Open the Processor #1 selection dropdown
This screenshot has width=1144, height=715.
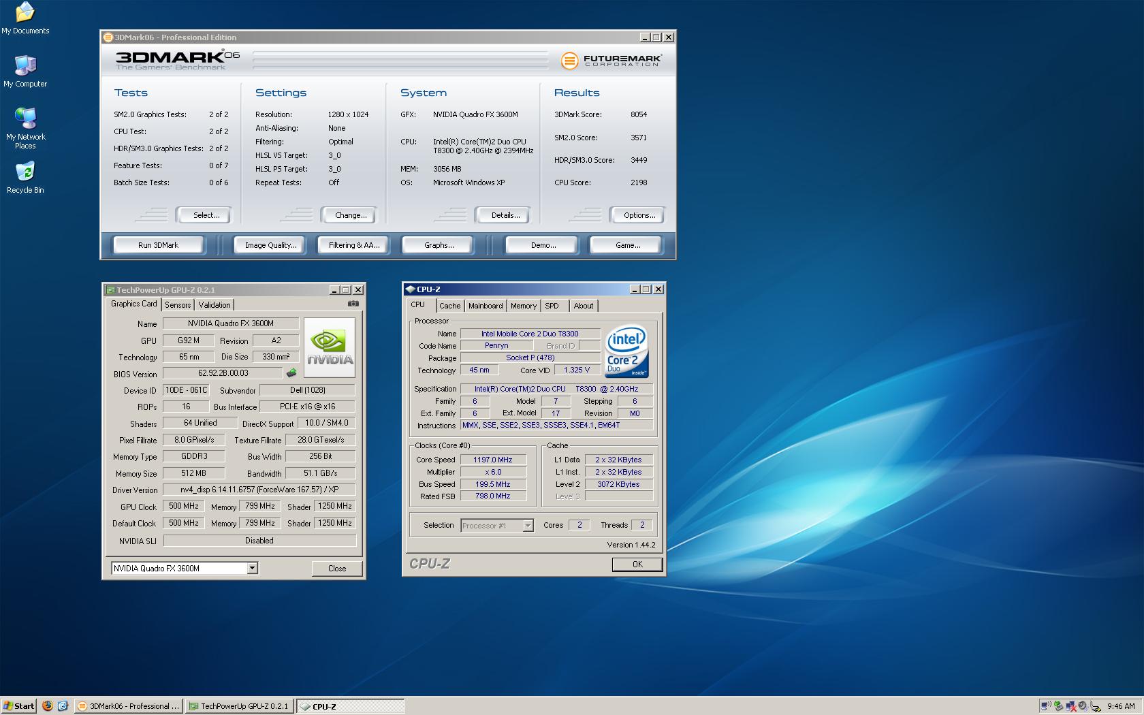coord(528,526)
